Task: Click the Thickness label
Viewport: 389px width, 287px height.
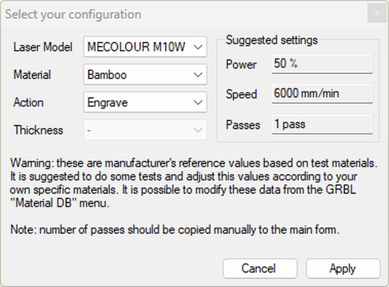Action: (38, 130)
